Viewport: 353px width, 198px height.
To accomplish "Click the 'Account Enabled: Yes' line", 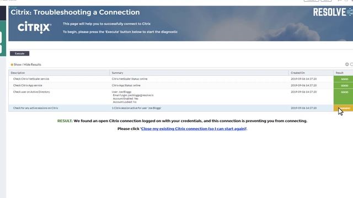I will (125, 98).
